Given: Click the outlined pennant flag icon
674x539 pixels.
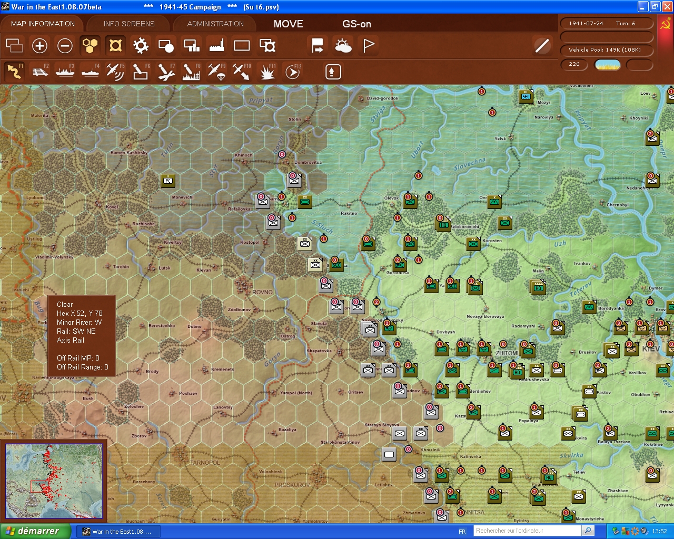Looking at the screenshot, I should (369, 46).
